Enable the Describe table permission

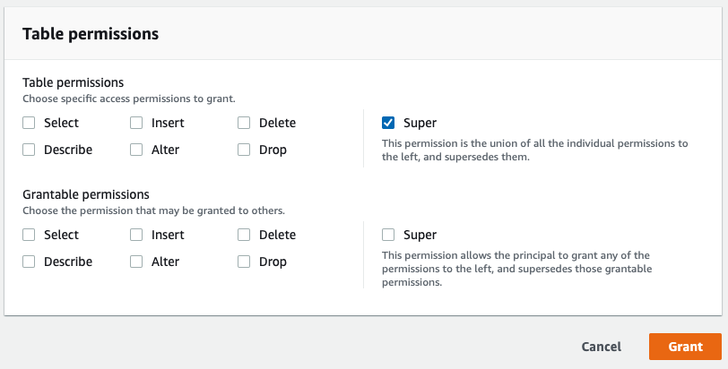coord(29,150)
